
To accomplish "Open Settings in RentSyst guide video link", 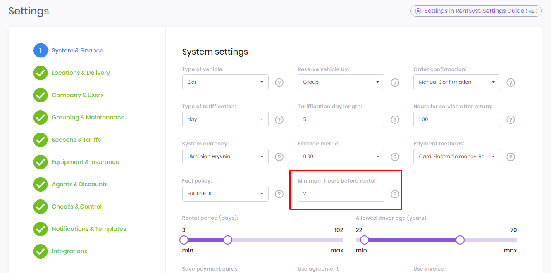I will point(476,11).
